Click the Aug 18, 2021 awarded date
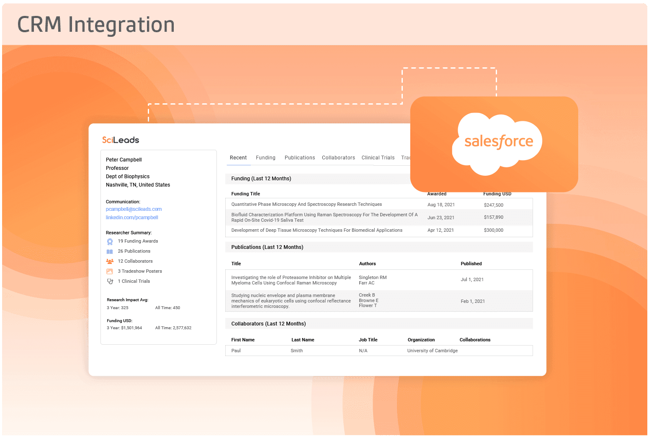Image resolution: width=649 pixels, height=438 pixels. [x=441, y=205]
